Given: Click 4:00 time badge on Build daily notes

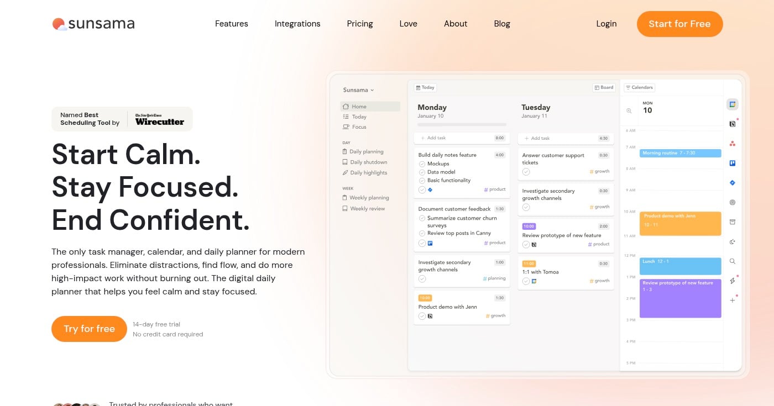Looking at the screenshot, I should (500, 155).
